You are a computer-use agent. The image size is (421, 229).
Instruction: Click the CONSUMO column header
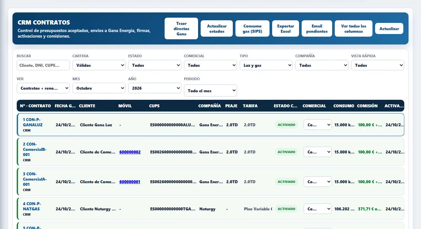click(x=344, y=106)
